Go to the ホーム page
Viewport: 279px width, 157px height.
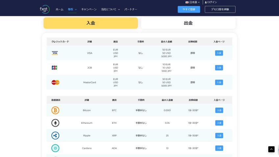tap(59, 10)
